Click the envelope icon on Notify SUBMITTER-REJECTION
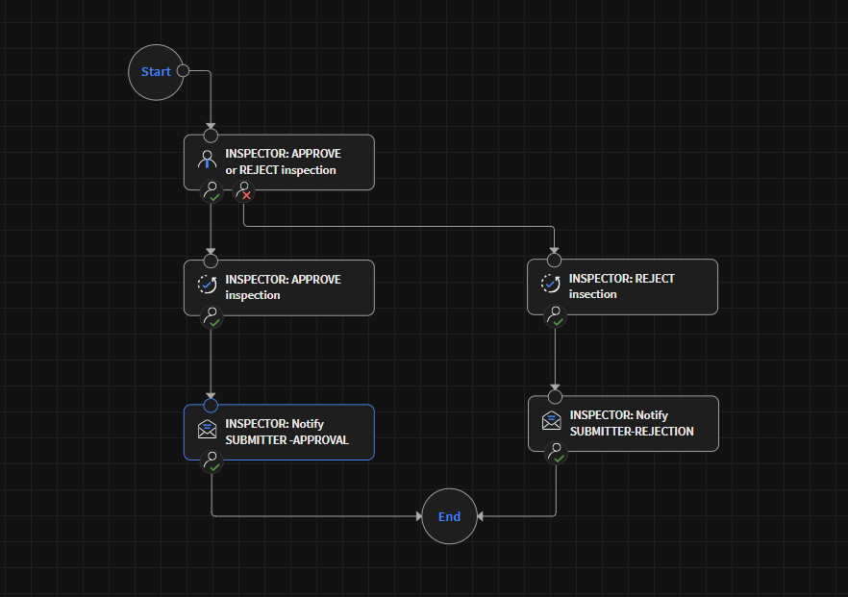The height and width of the screenshot is (597, 848). pos(551,420)
